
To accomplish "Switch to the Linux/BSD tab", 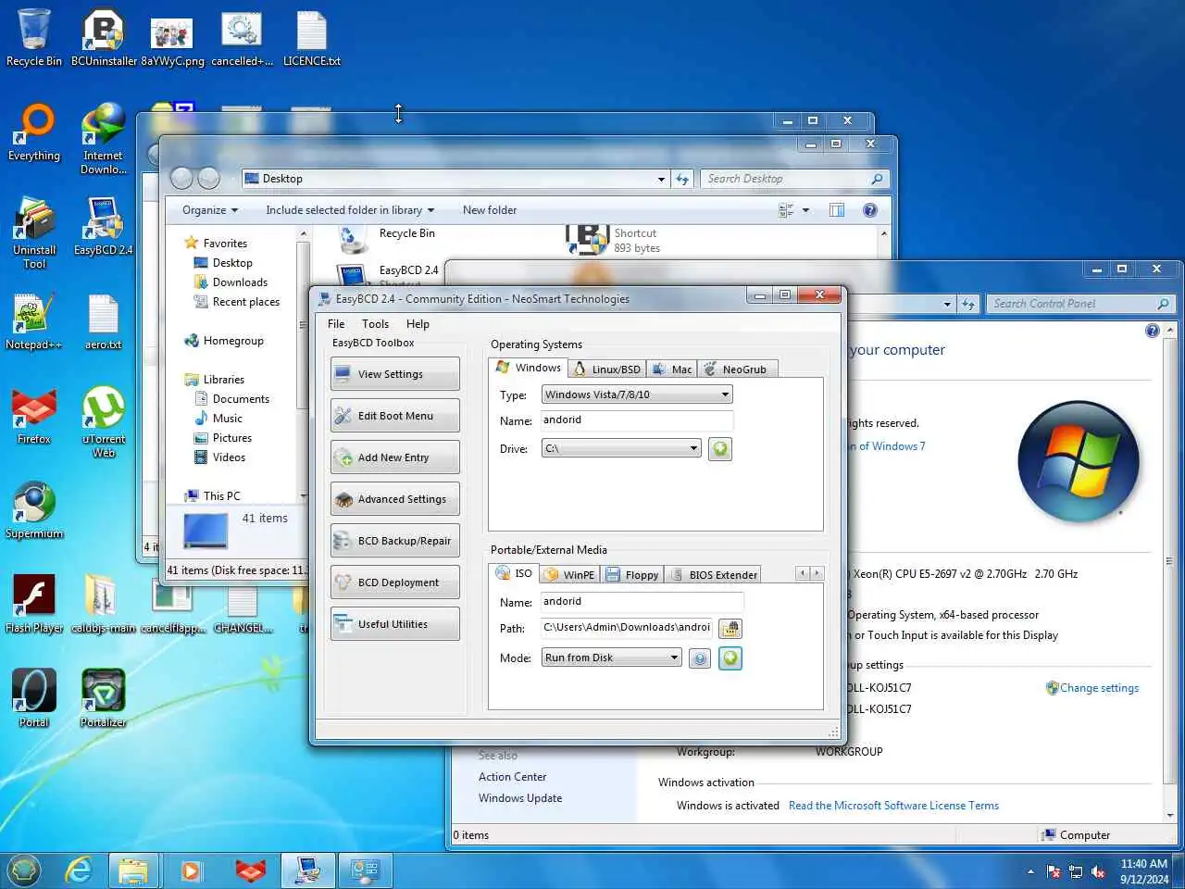I will [606, 369].
